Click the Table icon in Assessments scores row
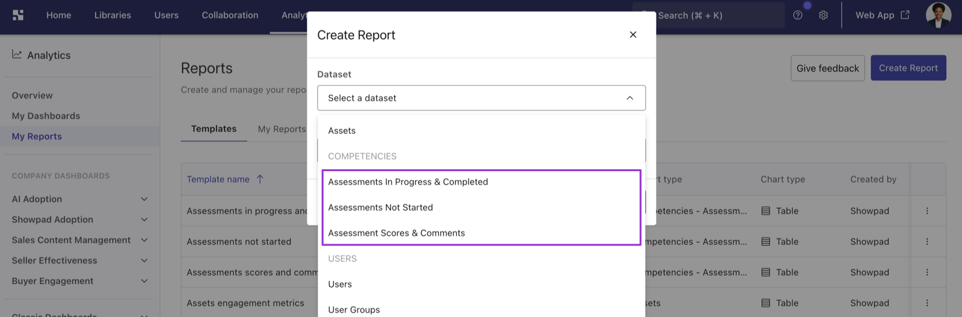This screenshot has width=962, height=317. [765, 272]
